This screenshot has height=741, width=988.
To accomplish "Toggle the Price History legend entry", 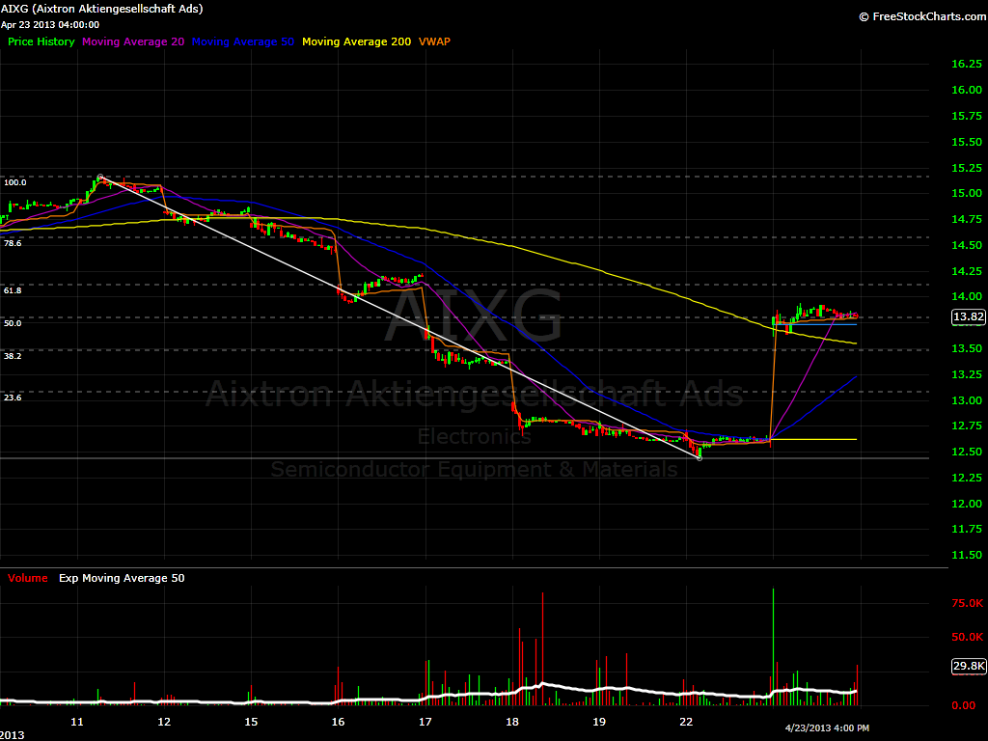I will click(40, 41).
